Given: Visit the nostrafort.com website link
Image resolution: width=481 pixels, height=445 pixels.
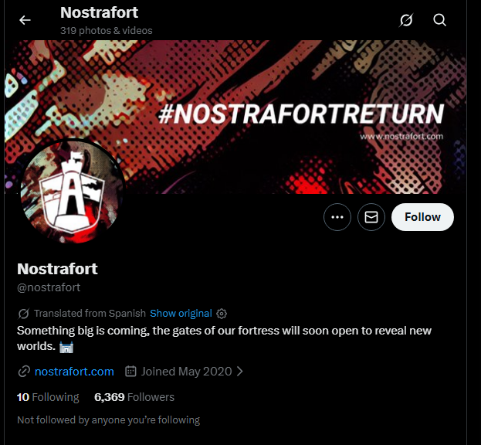Looking at the screenshot, I should (x=74, y=372).
